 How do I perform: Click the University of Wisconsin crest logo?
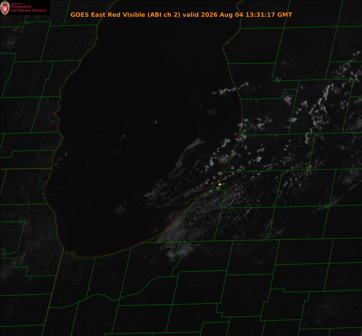5,8
